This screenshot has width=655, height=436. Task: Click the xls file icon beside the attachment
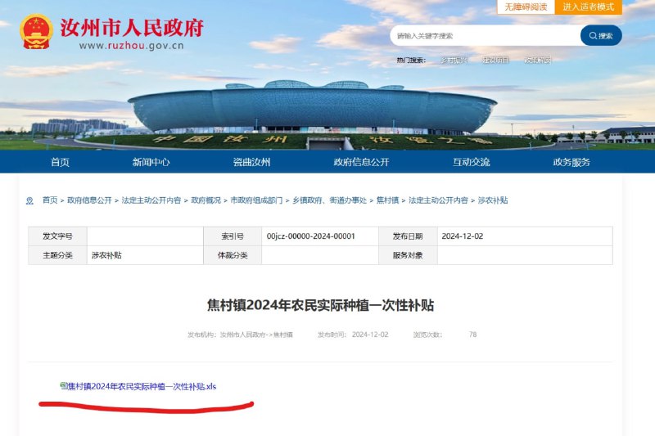[x=64, y=385]
